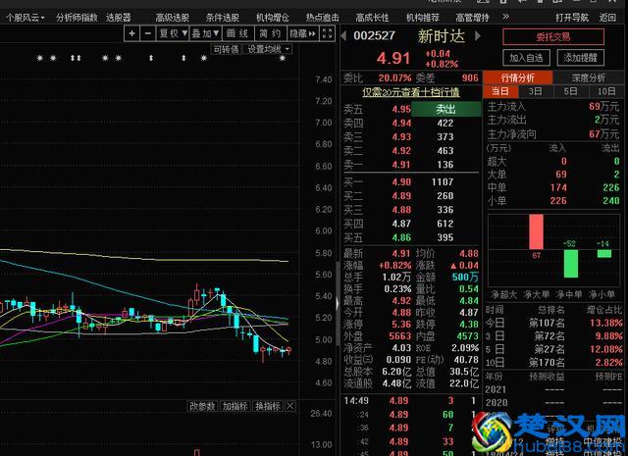Image resolution: width=628 pixels, height=456 pixels.
Task: Click PE(动) value 40.78
Action: coord(466,360)
